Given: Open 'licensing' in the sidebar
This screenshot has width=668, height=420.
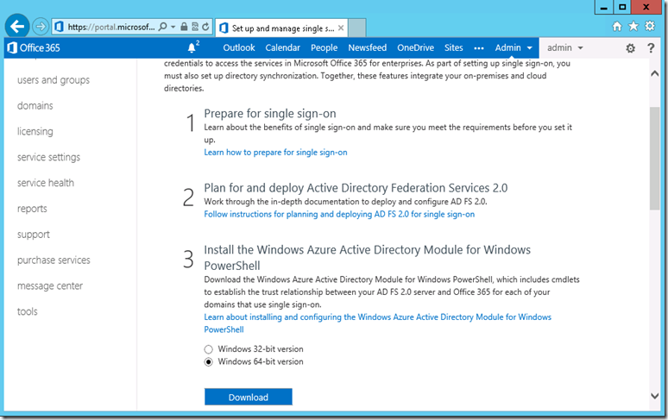Looking at the screenshot, I should pyautogui.click(x=35, y=131).
